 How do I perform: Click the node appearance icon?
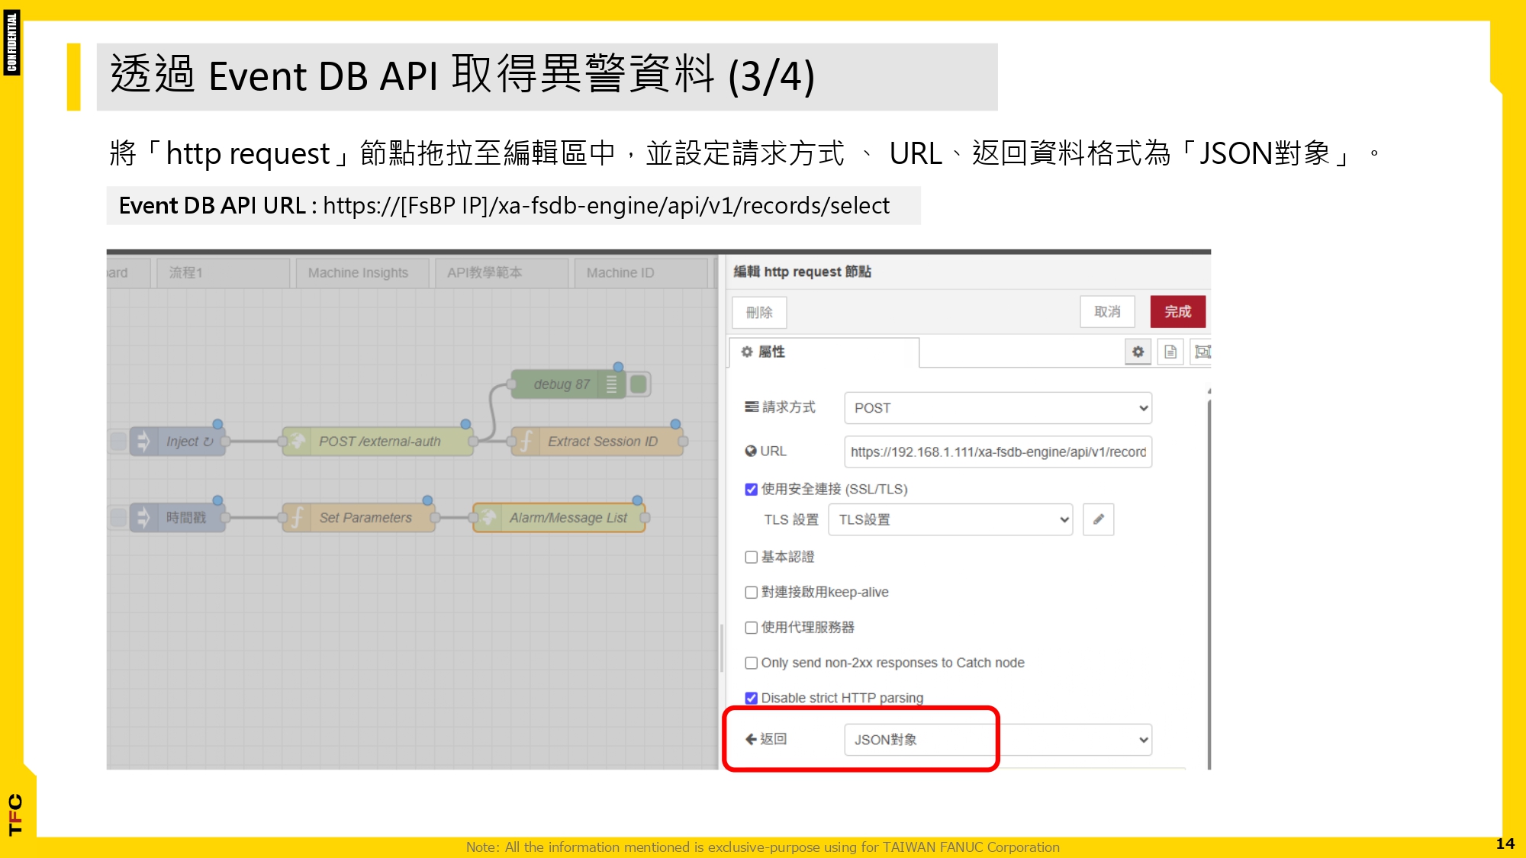click(x=1202, y=352)
